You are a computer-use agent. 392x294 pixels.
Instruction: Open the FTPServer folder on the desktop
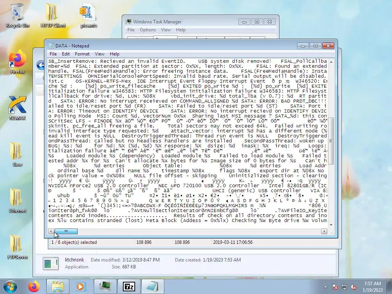point(18,247)
